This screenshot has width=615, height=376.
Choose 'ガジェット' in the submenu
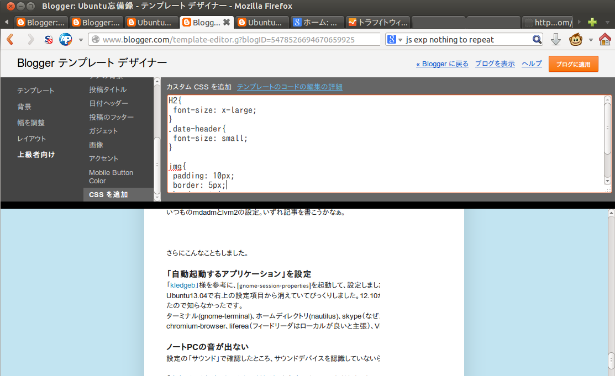coord(103,131)
